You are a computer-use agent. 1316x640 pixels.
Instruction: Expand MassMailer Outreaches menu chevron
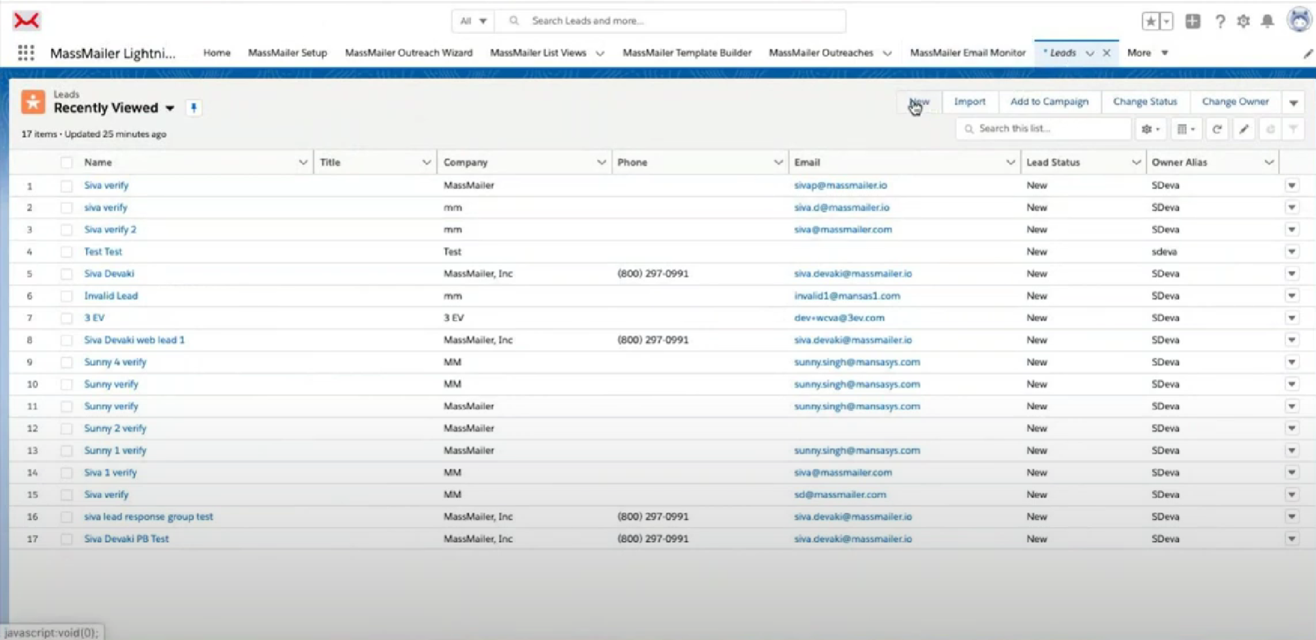click(887, 53)
